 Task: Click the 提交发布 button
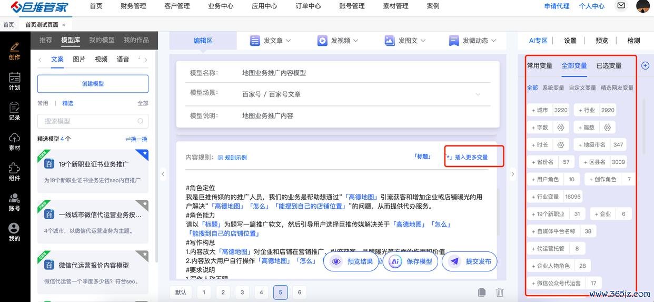[470, 261]
